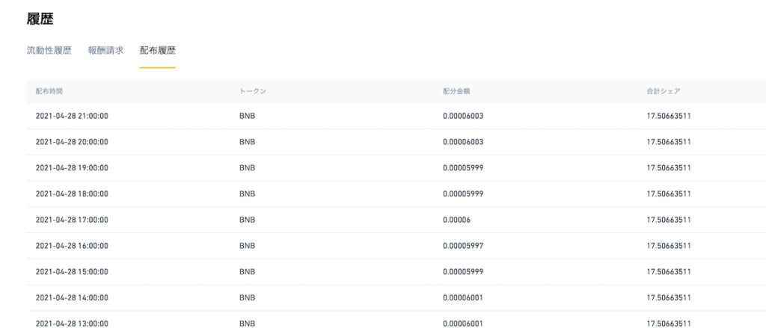Select the 2021-04-28 15:00:00 timestamp cell
This screenshot has width=766, height=328.
(72, 271)
